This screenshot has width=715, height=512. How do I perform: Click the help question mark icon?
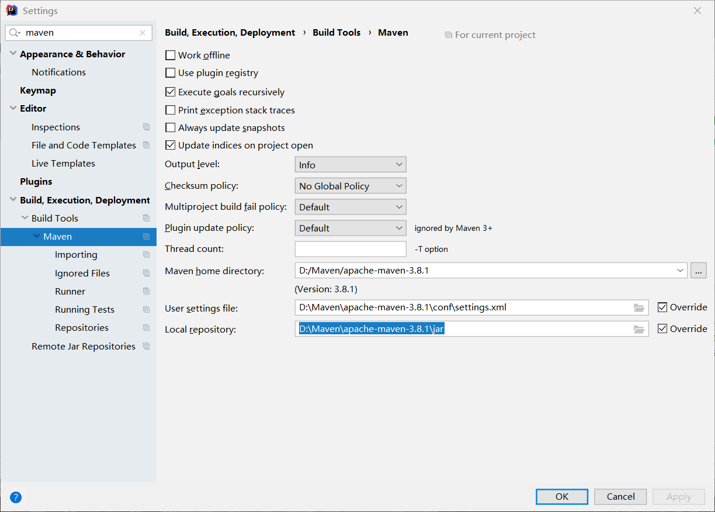[16, 497]
